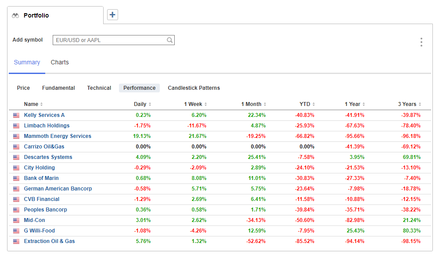Click the US flag beside CVB Financial
Image resolution: width=439 pixels, height=257 pixels.
(x=16, y=199)
